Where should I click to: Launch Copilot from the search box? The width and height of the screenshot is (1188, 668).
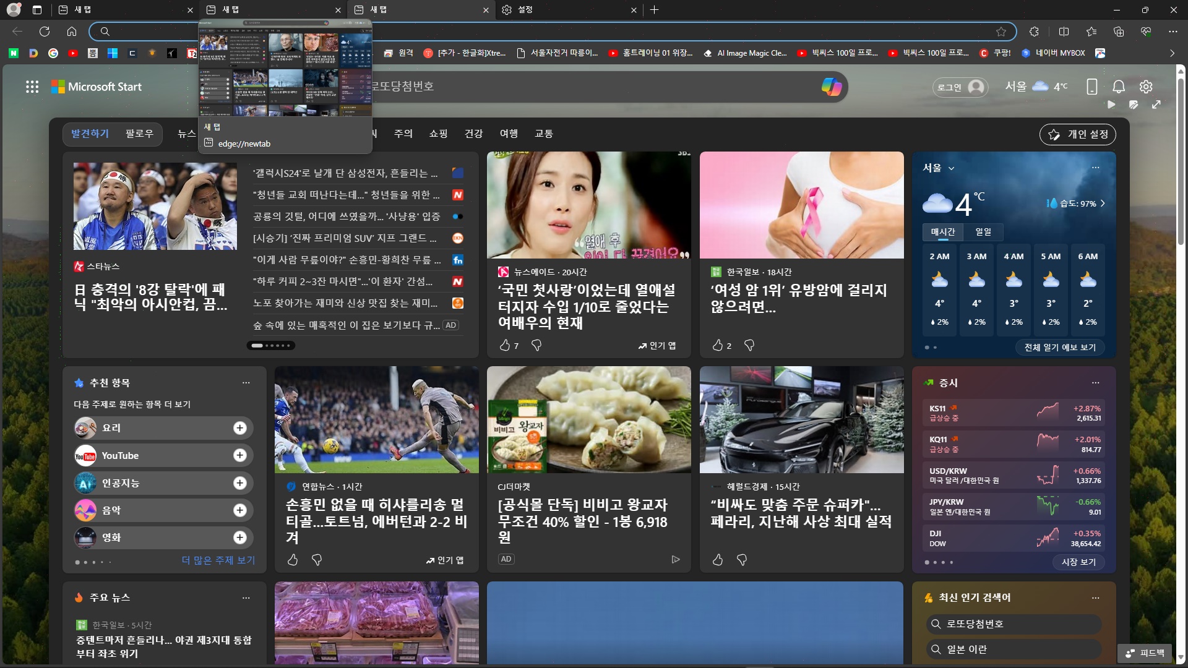pos(831,87)
